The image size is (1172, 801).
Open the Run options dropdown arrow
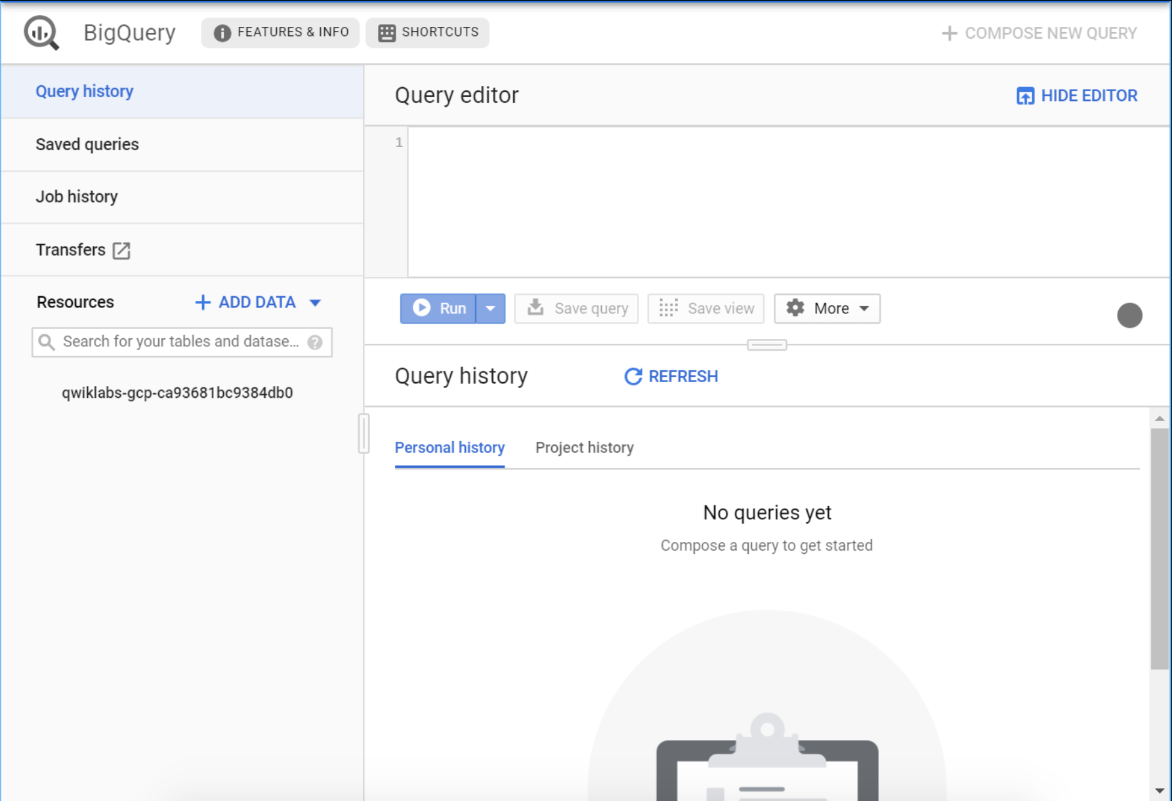click(x=490, y=309)
